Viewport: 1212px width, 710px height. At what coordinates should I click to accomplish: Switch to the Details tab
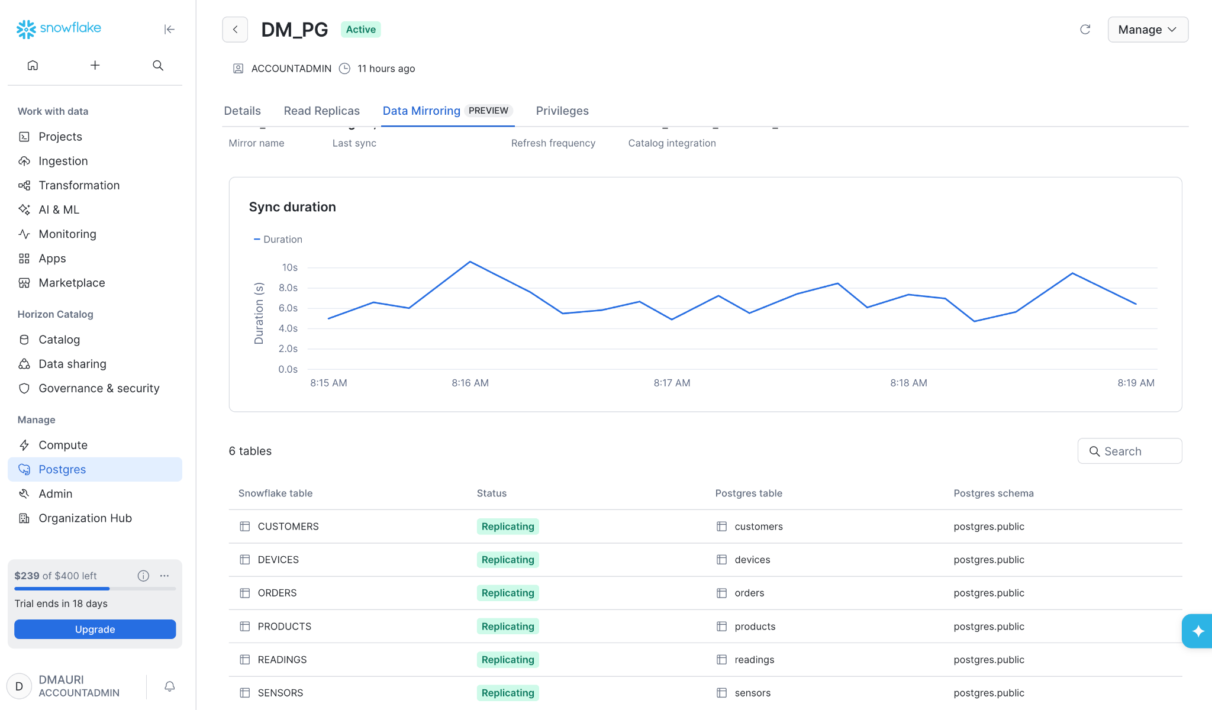(x=243, y=111)
